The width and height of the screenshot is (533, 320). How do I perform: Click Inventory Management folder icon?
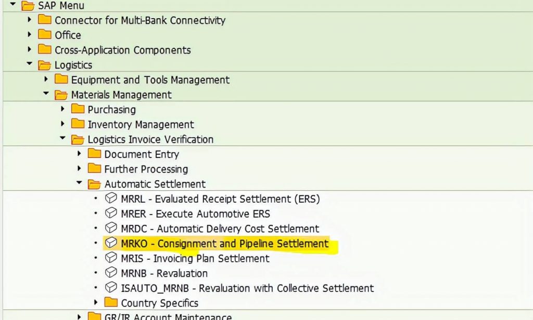[x=78, y=124]
